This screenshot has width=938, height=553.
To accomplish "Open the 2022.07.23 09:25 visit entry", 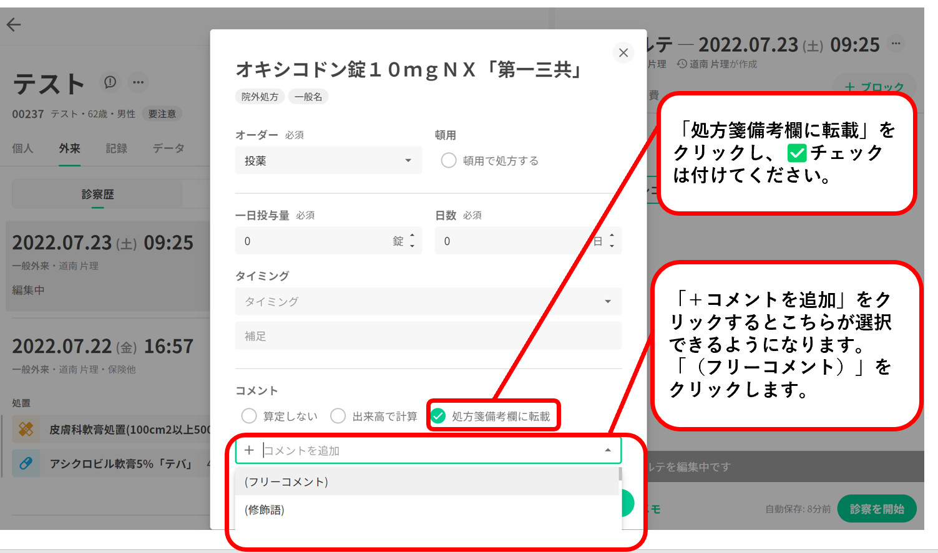I will tap(108, 266).
